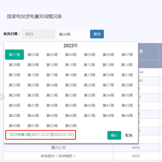This screenshot has width=162, height=162.
Task: Click week 第53周
Action: coord(71,126)
